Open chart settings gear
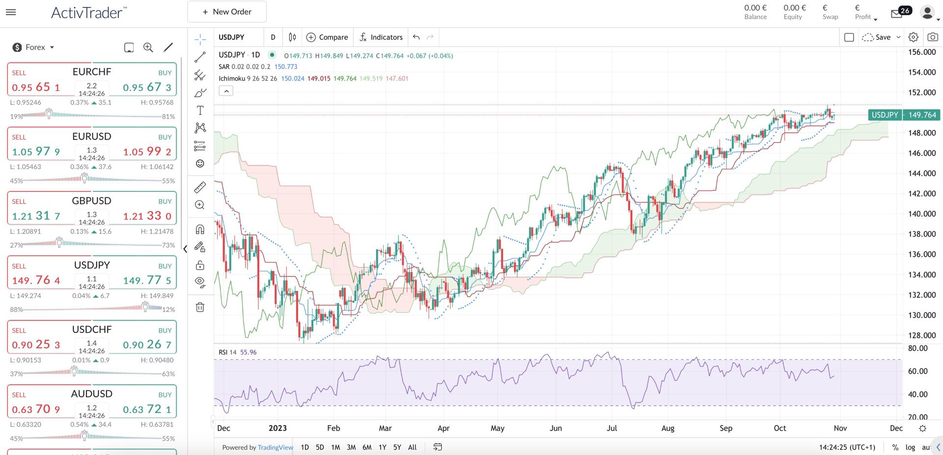This screenshot has height=455, width=943. [913, 37]
